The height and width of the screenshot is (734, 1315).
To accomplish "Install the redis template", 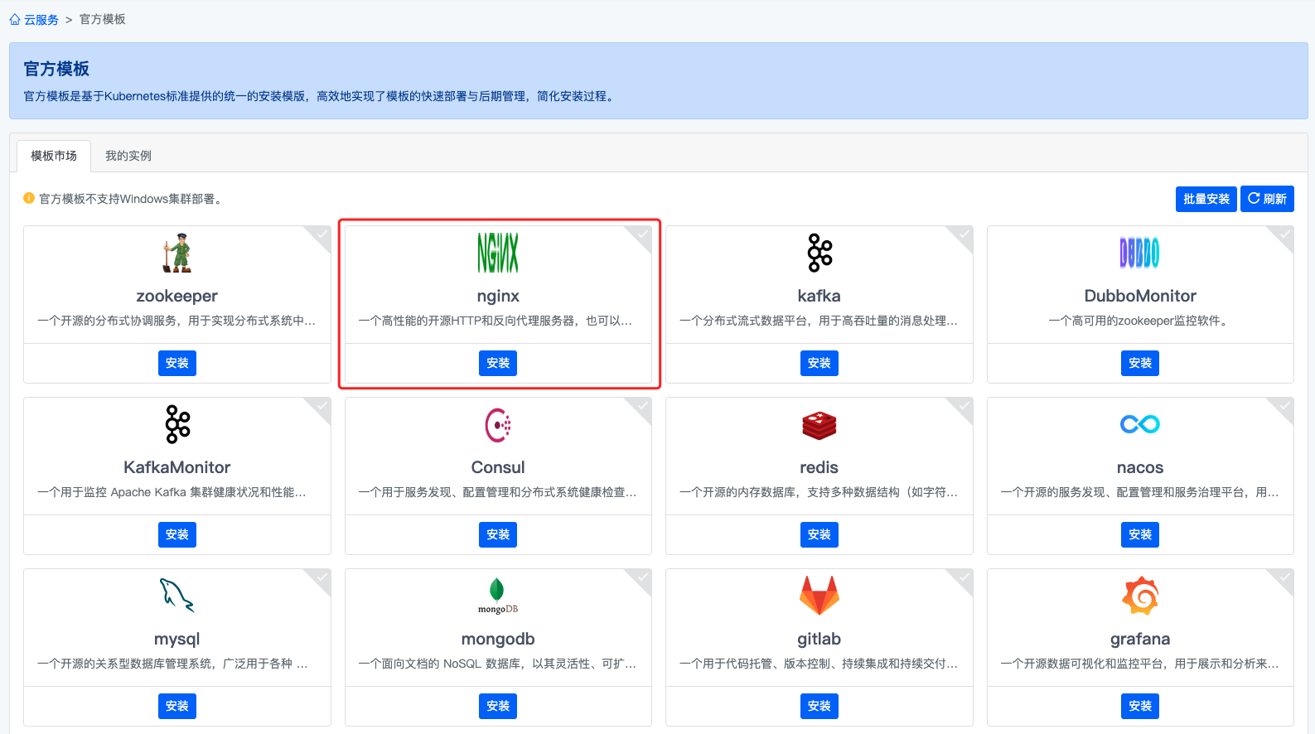I will click(x=819, y=534).
